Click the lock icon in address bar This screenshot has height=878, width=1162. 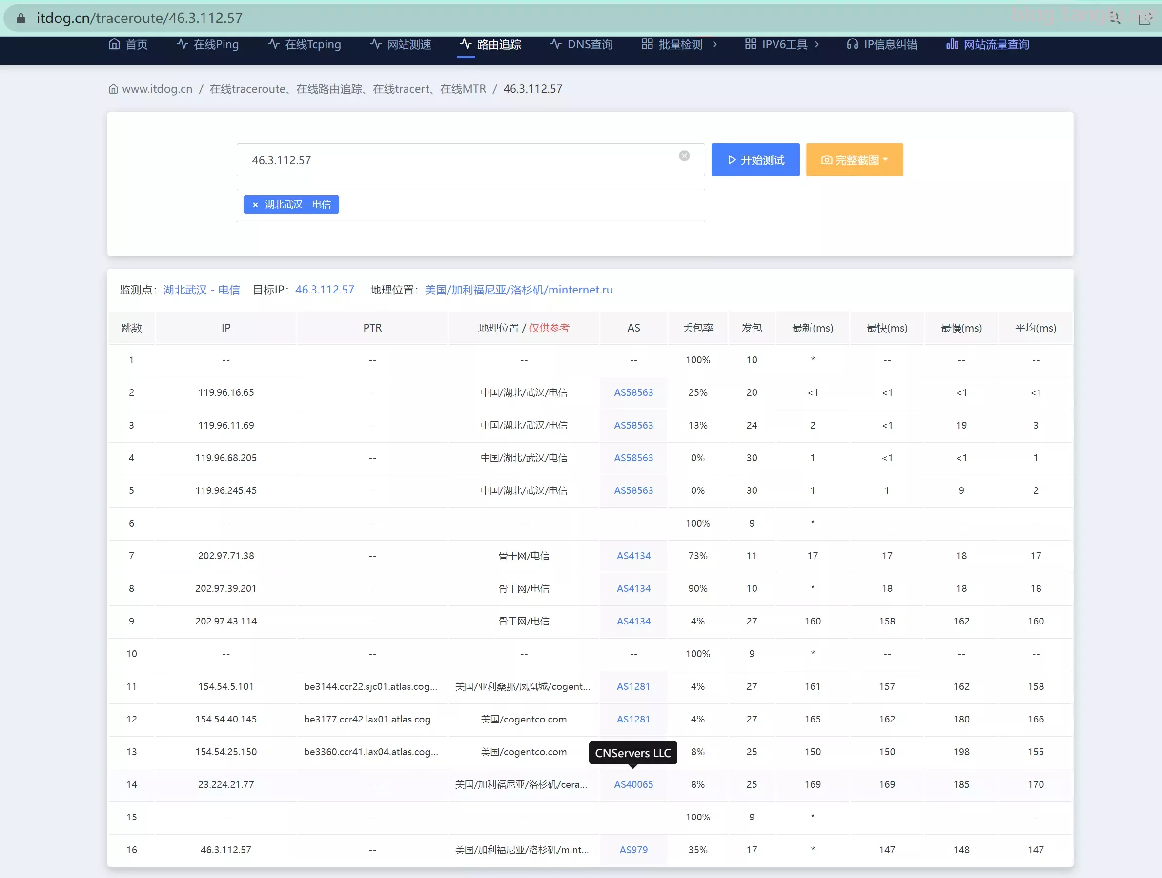tap(21, 19)
